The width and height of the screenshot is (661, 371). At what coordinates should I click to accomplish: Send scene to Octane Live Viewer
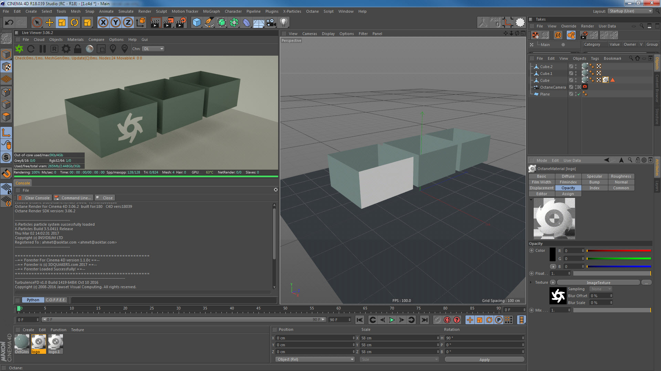(19, 49)
